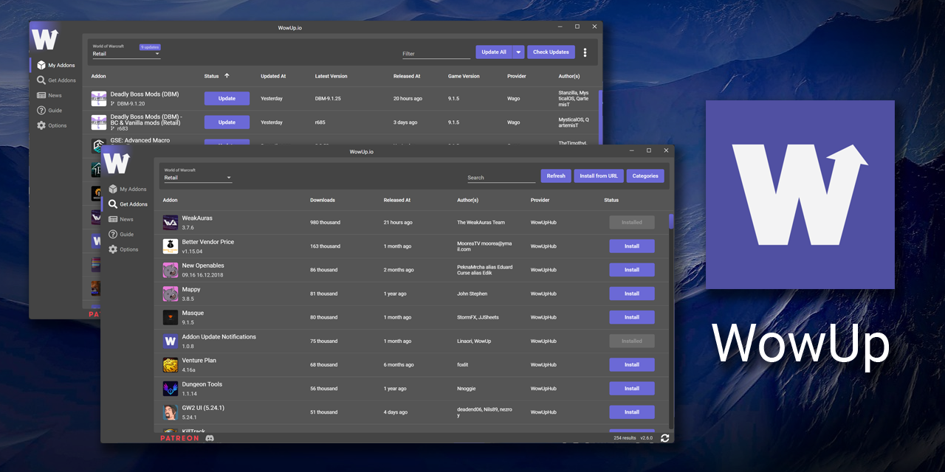Open the Categories button
The image size is (945, 472).
pyautogui.click(x=645, y=176)
